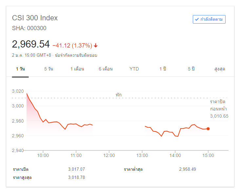Click the −41.12 (1.37%) change value
Screen dimensions: 240x194
[x=72, y=45]
